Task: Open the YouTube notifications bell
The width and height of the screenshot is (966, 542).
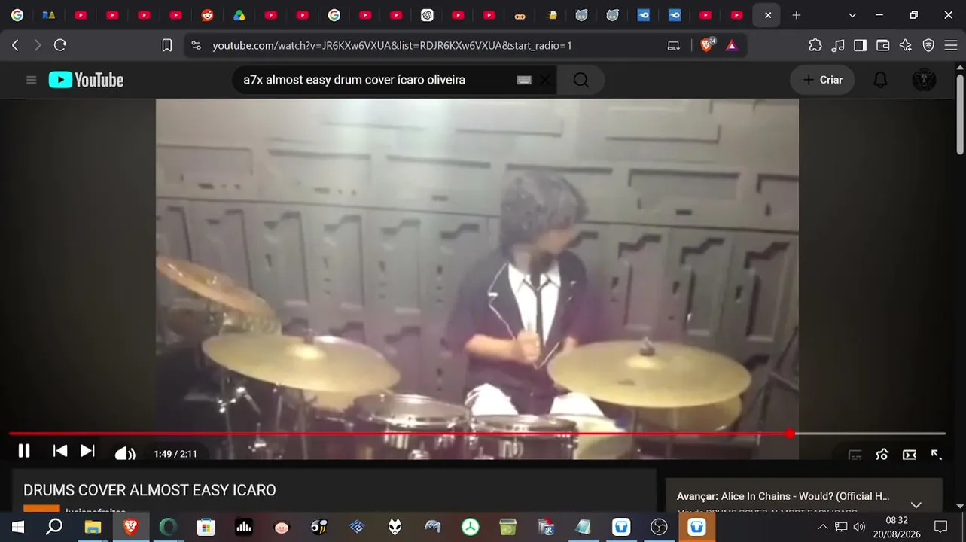Action: (880, 80)
